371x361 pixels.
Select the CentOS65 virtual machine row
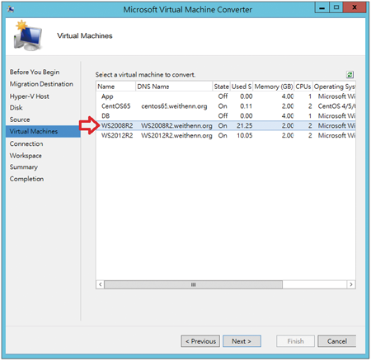[226, 106]
